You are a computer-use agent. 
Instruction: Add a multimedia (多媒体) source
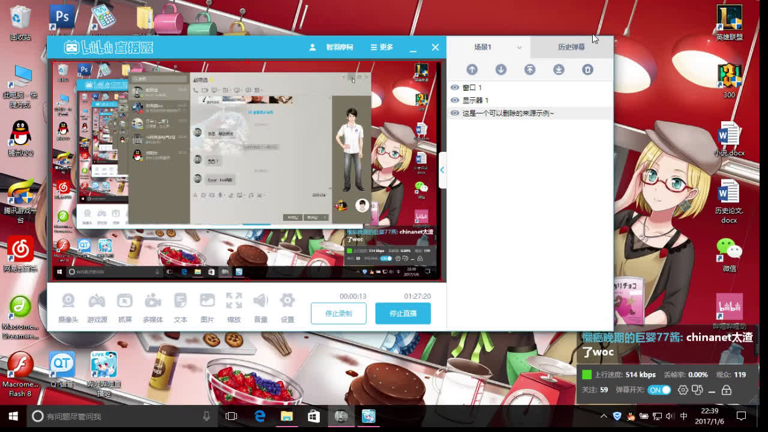152,308
